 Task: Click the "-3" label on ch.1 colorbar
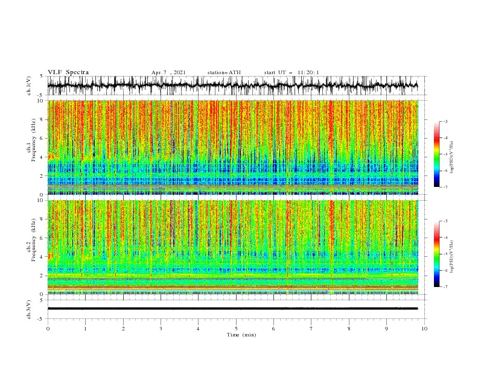pyautogui.click(x=445, y=121)
